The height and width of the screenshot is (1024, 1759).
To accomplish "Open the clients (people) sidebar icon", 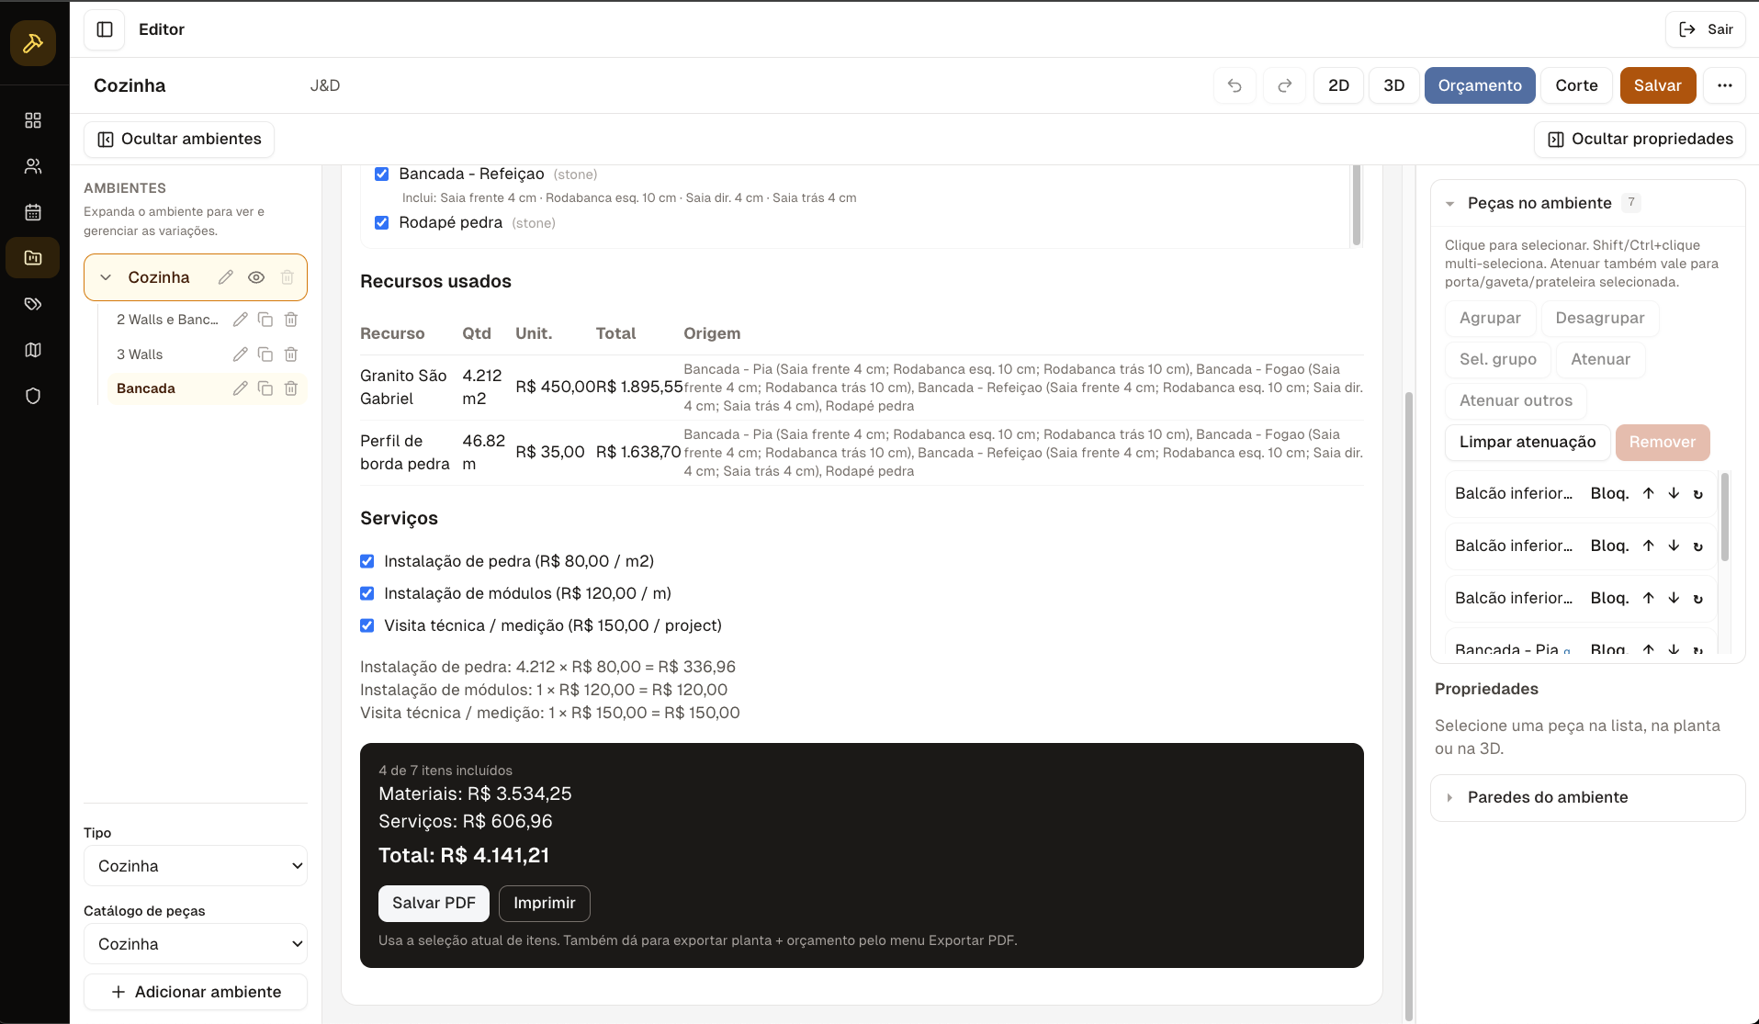I will click(x=33, y=166).
